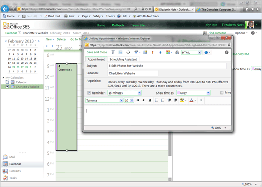Click the Find Someone search box

217,33
